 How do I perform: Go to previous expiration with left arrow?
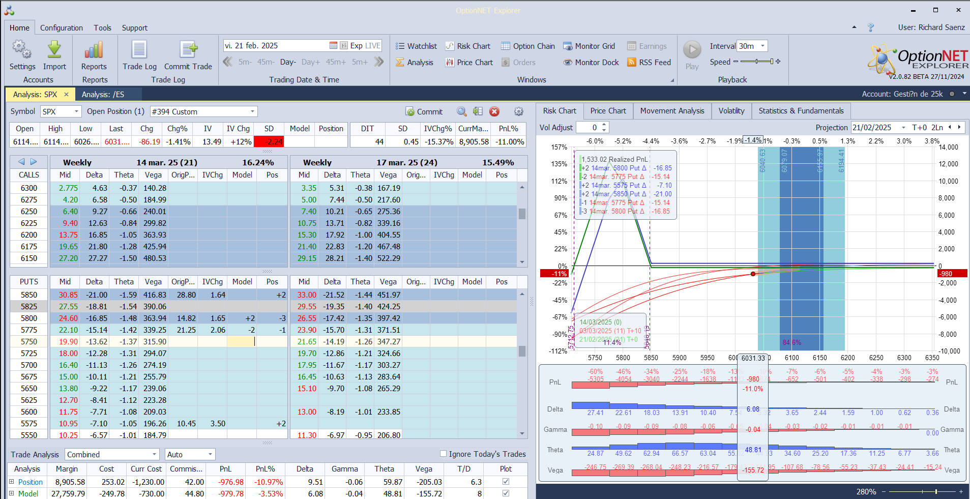pos(21,162)
